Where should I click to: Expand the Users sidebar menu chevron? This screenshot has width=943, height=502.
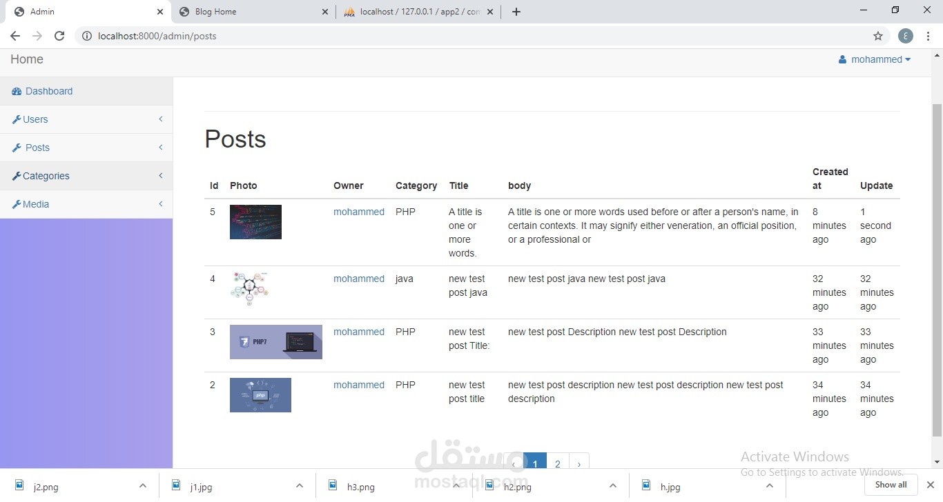[x=161, y=119]
